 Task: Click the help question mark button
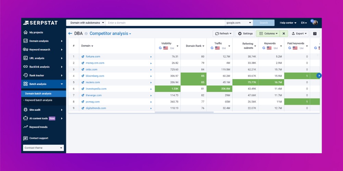315,34
